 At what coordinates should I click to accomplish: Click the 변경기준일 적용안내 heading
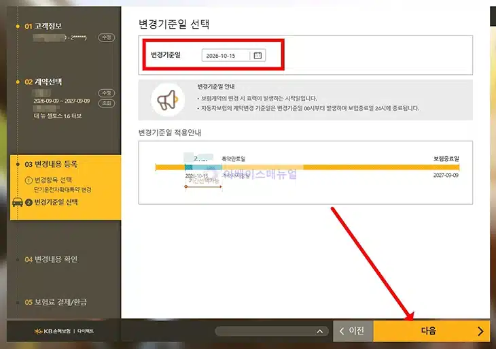pos(170,133)
